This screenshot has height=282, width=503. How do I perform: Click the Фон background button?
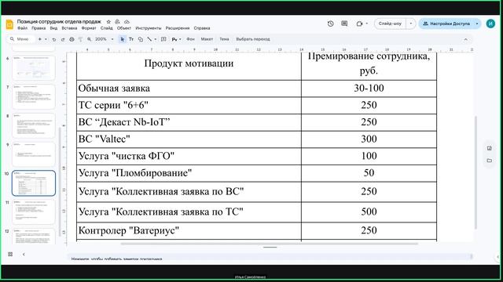[190, 39]
